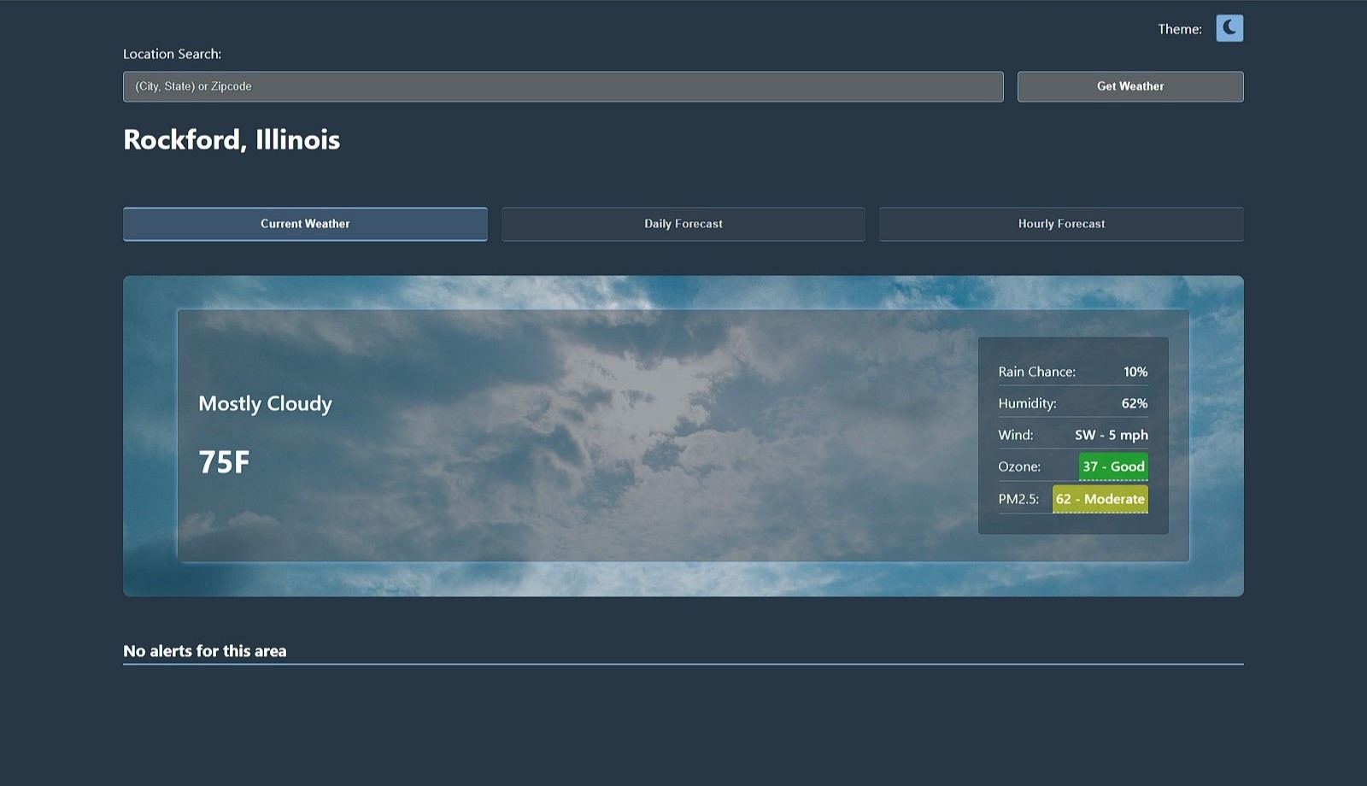Toggle the dark mode moon theme button
This screenshot has height=786, width=1367.
(x=1229, y=28)
